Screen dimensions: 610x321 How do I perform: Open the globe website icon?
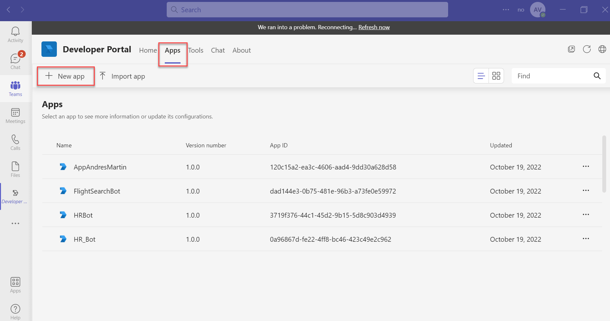[602, 49]
